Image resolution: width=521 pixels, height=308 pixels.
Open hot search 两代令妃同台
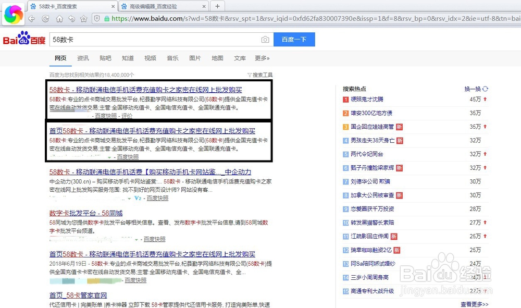pyautogui.click(x=367, y=154)
